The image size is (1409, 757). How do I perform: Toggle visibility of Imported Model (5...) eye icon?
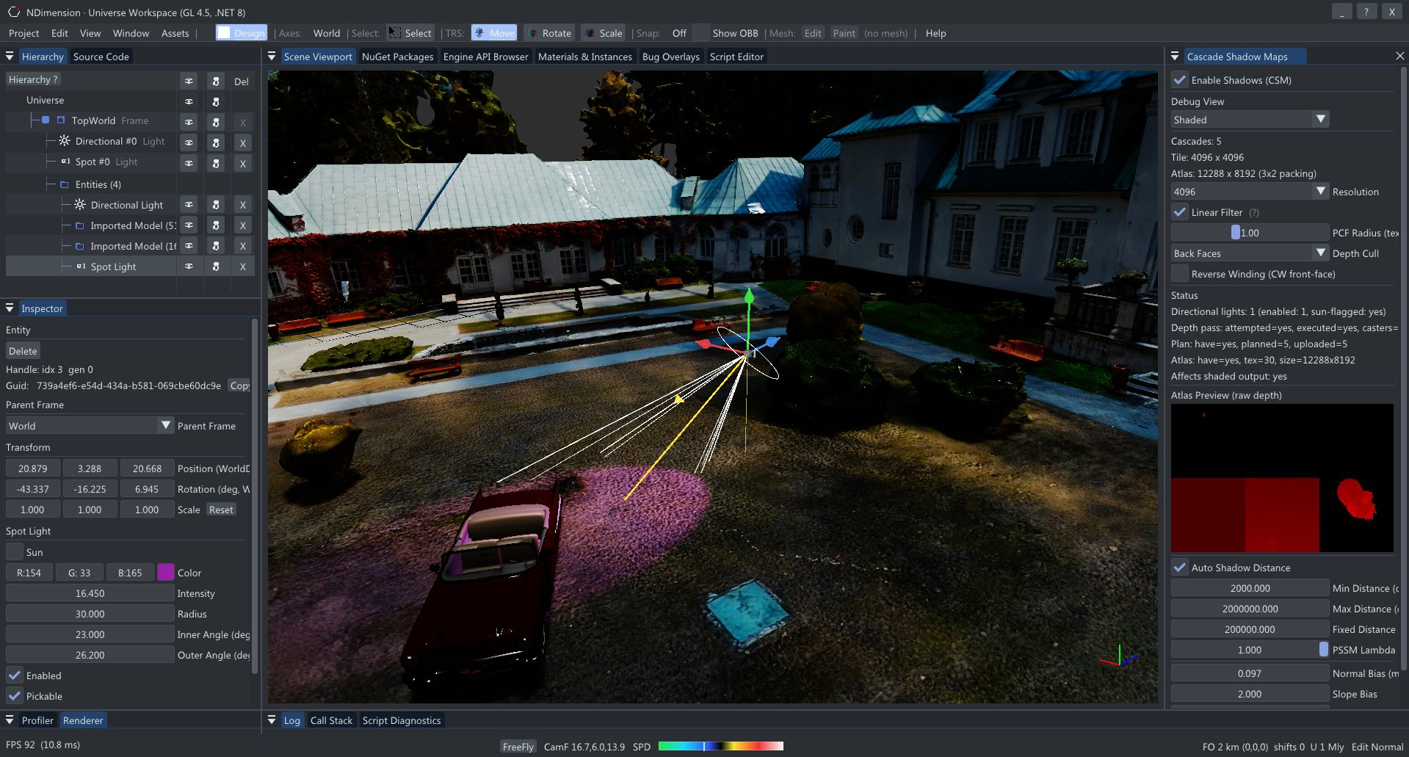coord(189,225)
